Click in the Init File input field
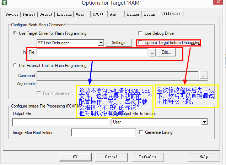 tap(92, 52)
